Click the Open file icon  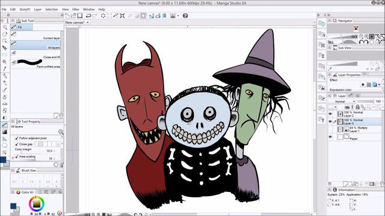pyautogui.click(x=73, y=16)
